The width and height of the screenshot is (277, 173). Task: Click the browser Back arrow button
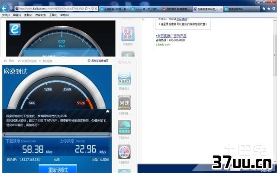[4, 8]
